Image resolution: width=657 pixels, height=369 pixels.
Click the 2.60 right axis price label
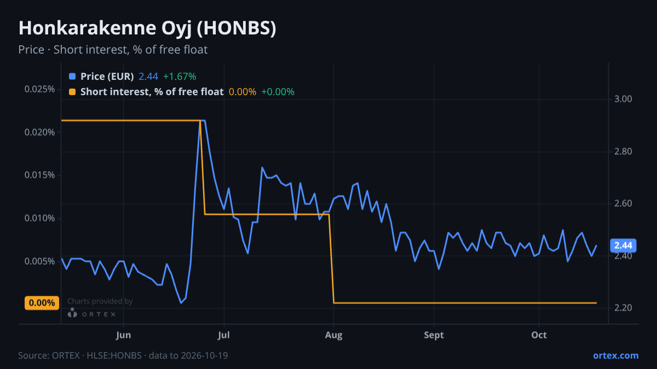[x=624, y=204]
